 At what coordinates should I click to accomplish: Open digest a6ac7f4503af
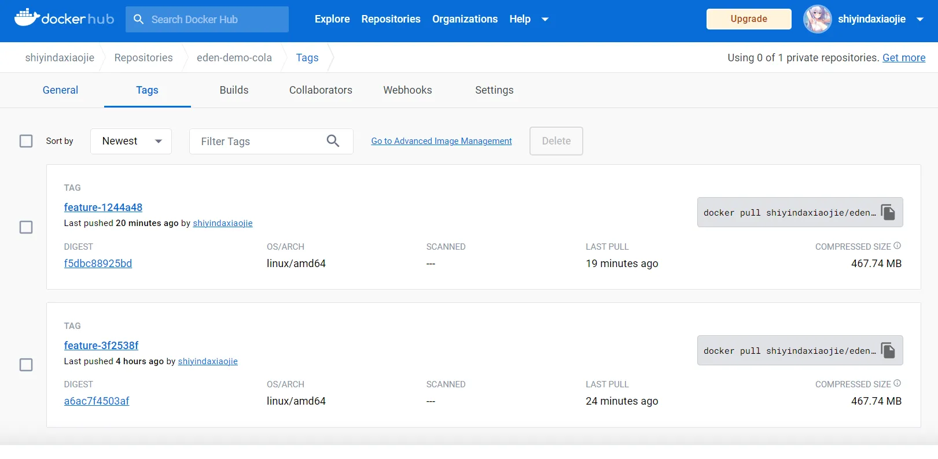click(x=97, y=401)
